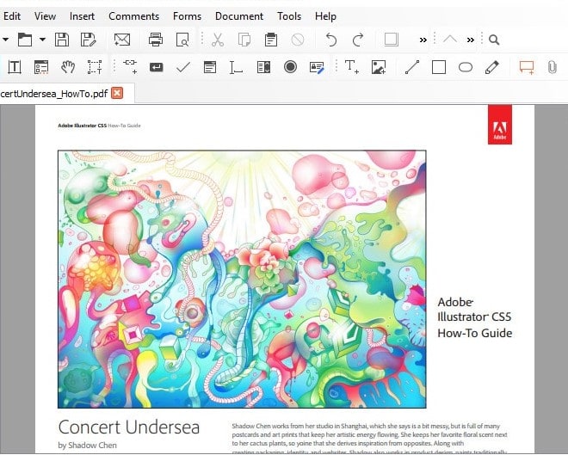Screen dimensions: 568x455
Task: Select the form object edit tool icon
Action: pyautogui.click(x=41, y=67)
